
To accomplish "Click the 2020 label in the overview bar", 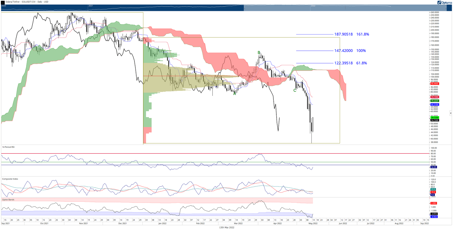I will [4, 6].
